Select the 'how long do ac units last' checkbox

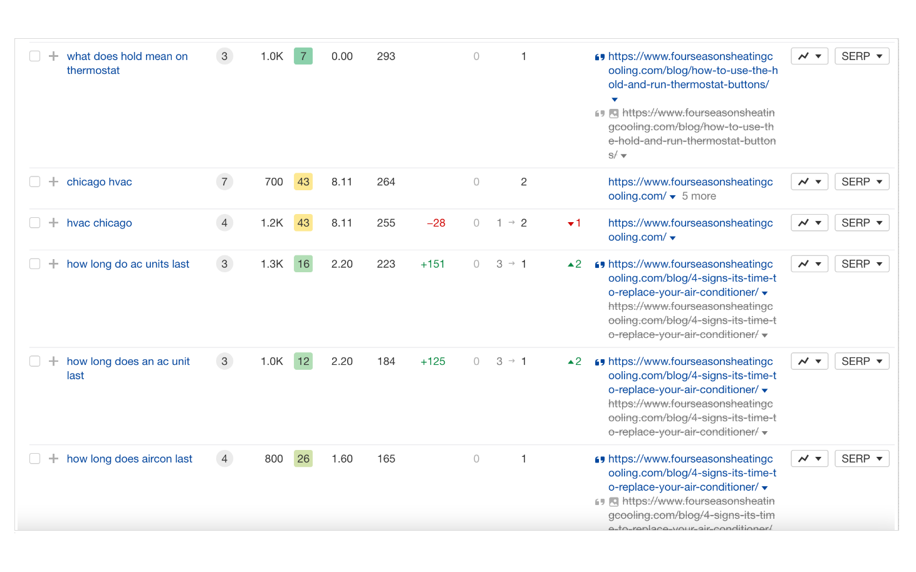(35, 264)
